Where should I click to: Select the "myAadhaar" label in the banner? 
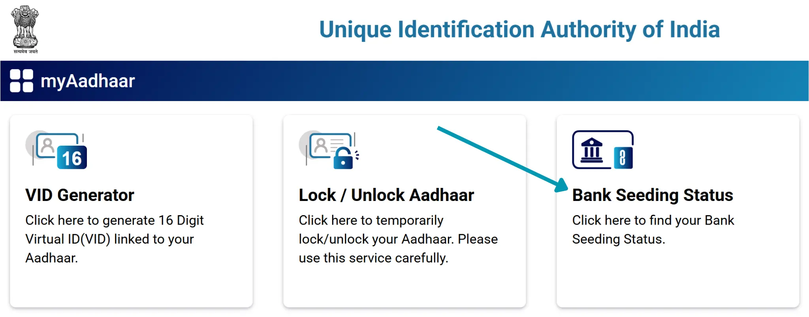coord(88,81)
